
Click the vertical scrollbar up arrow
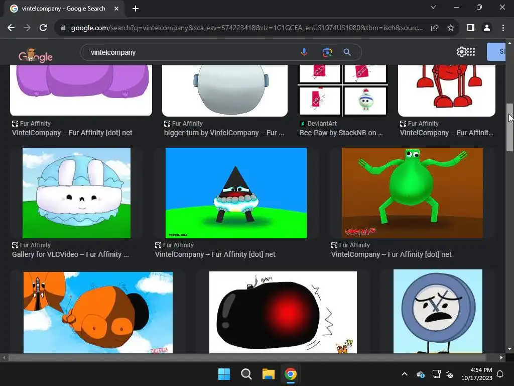(509, 43)
